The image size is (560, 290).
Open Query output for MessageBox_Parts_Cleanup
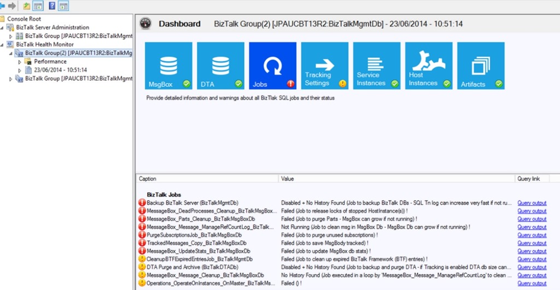click(x=532, y=219)
